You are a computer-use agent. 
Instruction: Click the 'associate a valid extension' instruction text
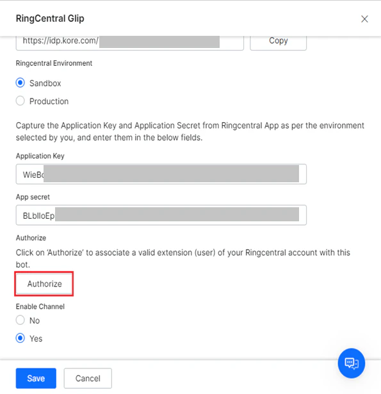point(183,258)
